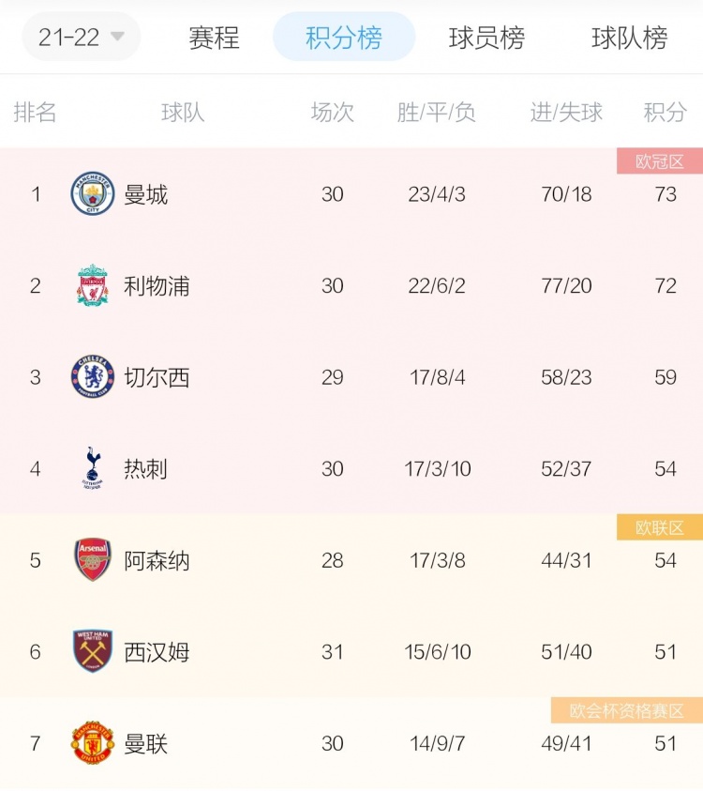Click the 进/失球 column header

pos(566,112)
